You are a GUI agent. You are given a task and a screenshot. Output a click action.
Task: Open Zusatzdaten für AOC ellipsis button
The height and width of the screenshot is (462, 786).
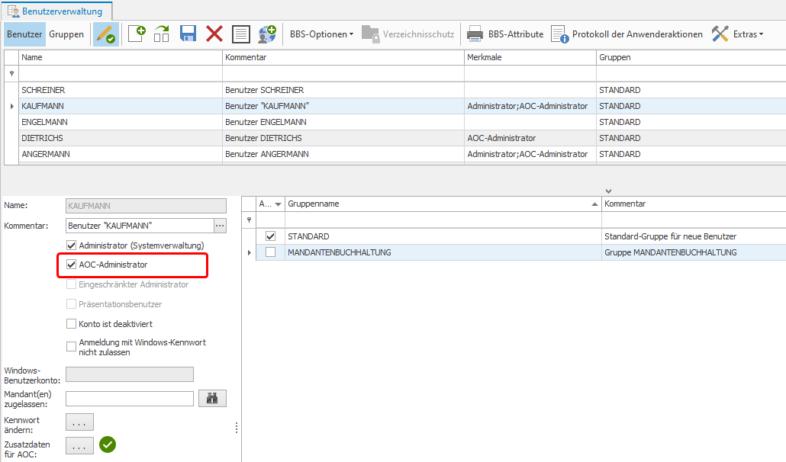pos(79,445)
